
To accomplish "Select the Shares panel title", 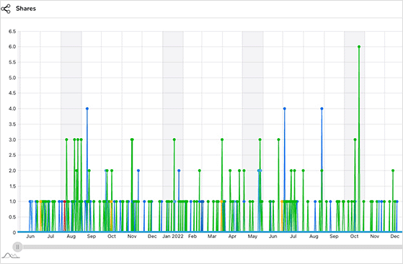I will pyautogui.click(x=26, y=9).
